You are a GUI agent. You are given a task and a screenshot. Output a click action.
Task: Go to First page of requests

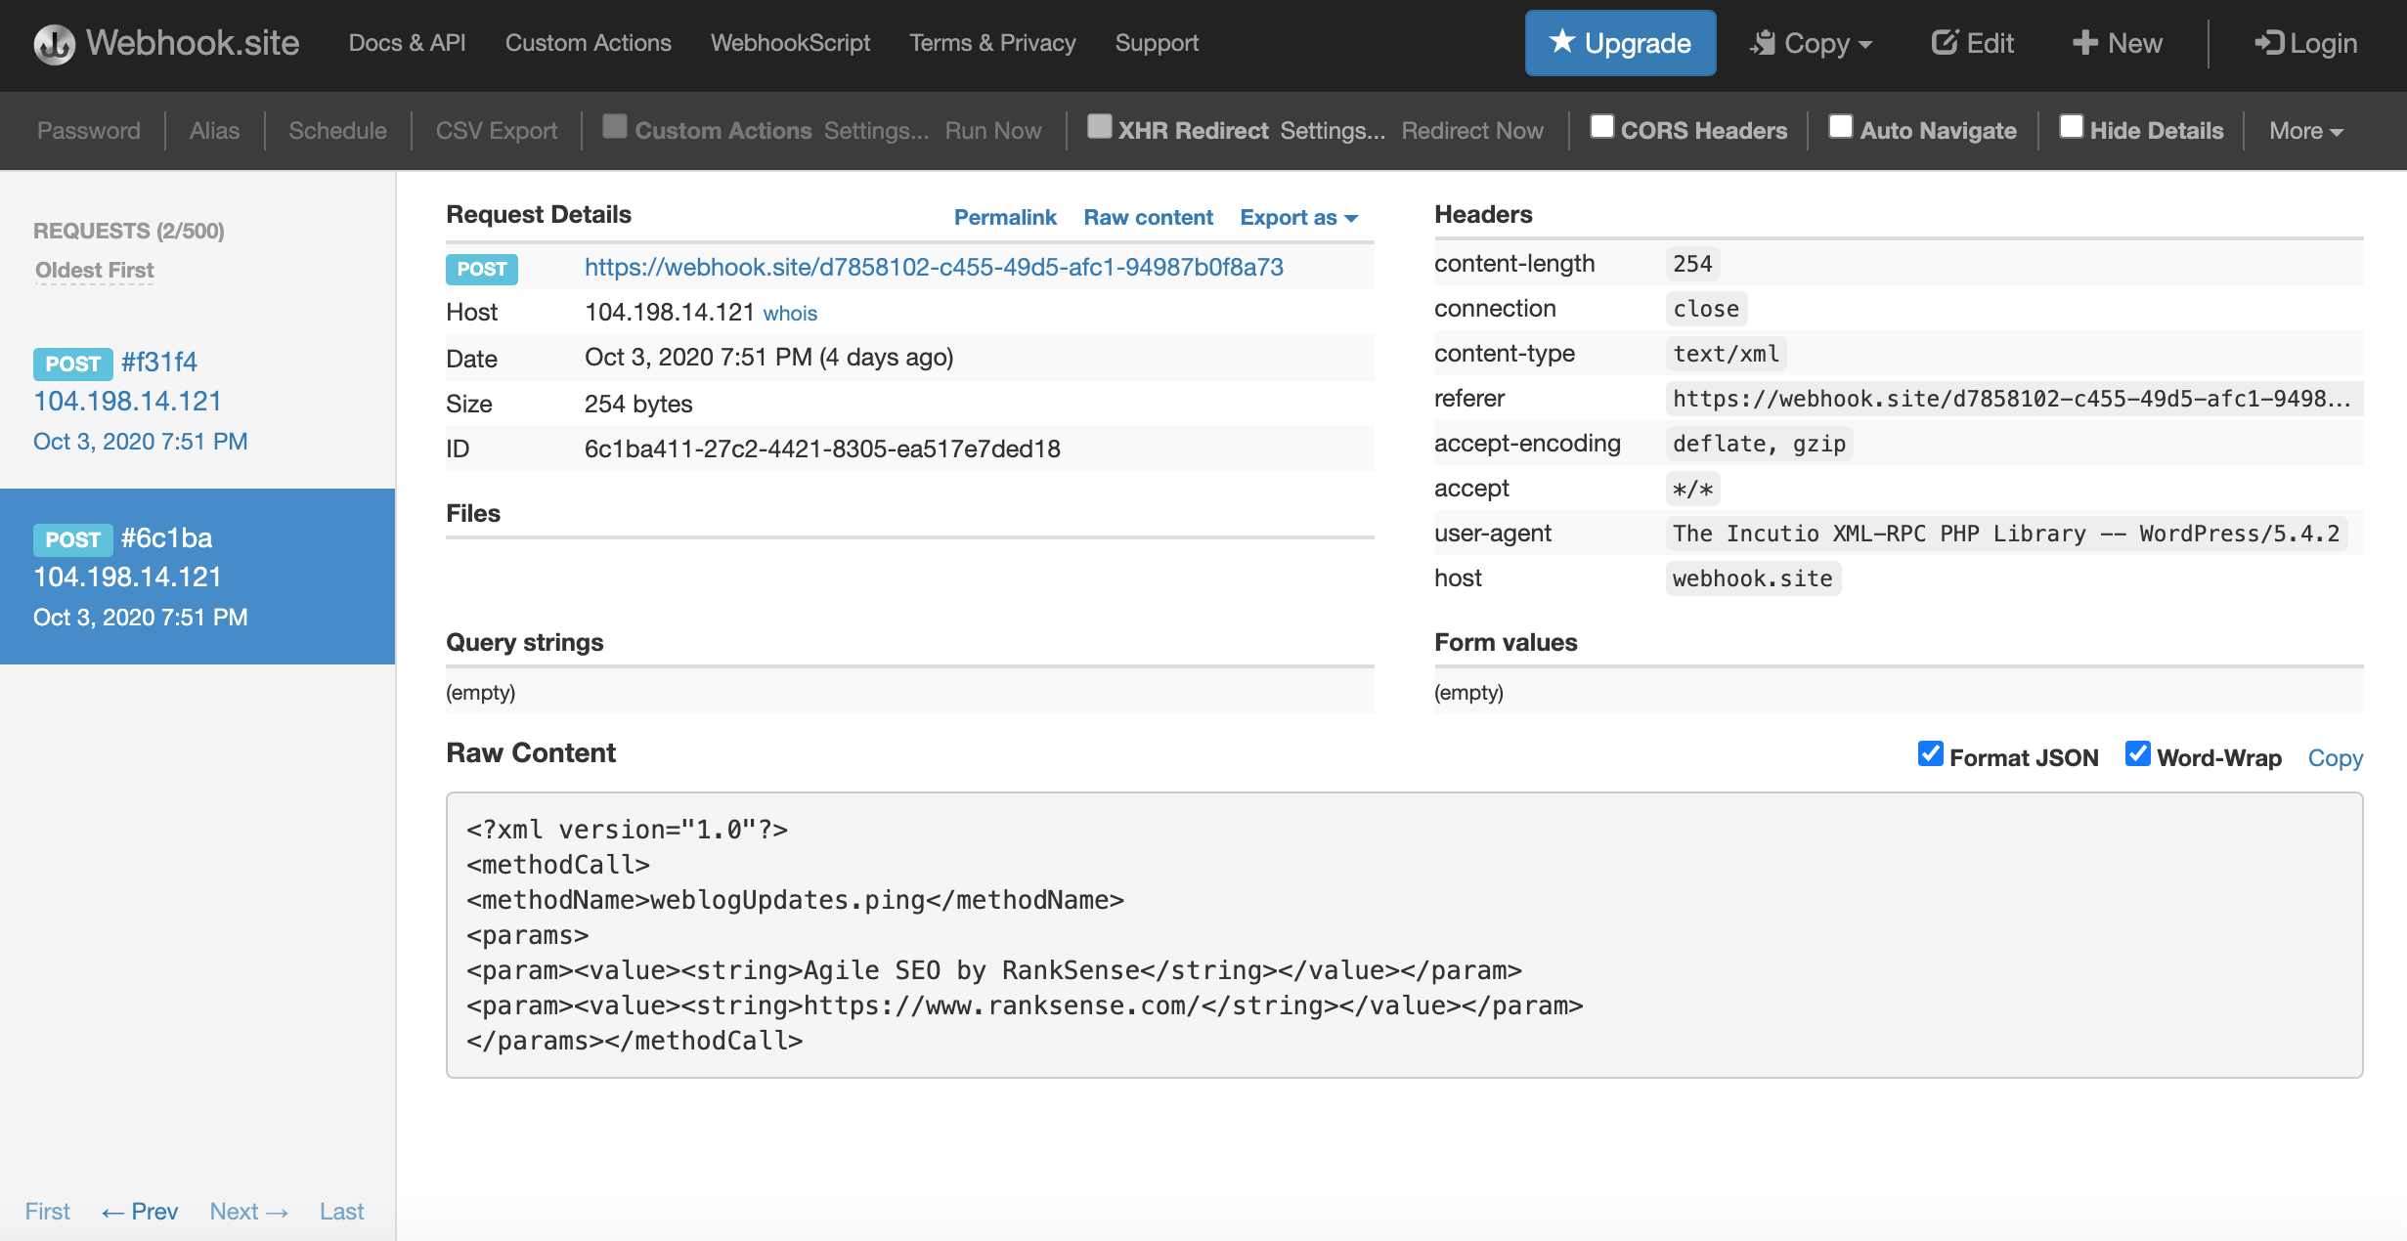47,1211
